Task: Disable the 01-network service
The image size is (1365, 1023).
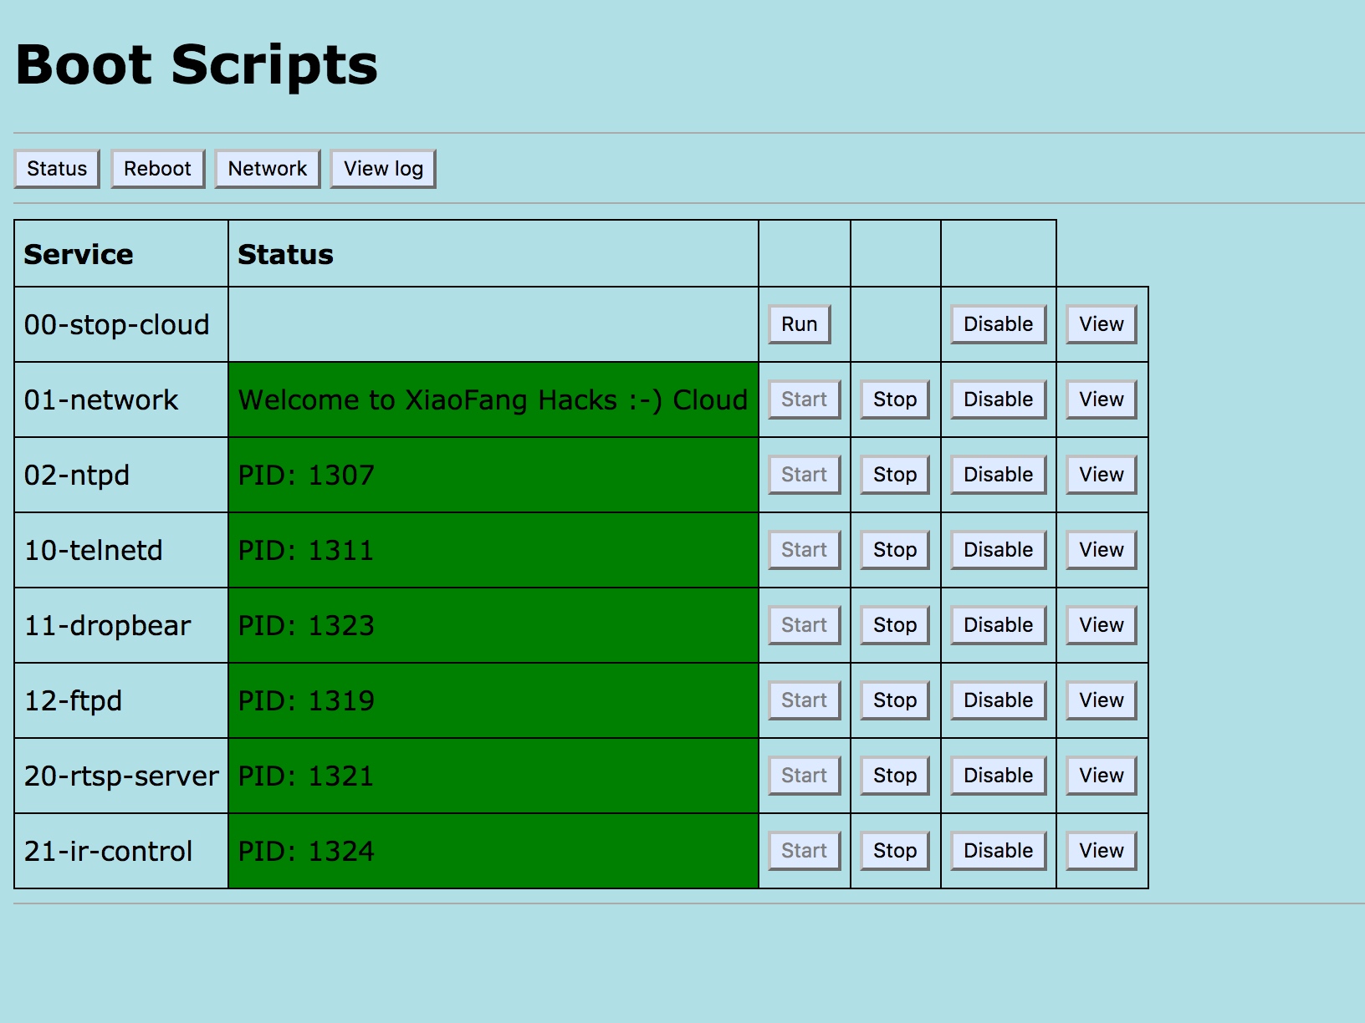Action: [999, 400]
